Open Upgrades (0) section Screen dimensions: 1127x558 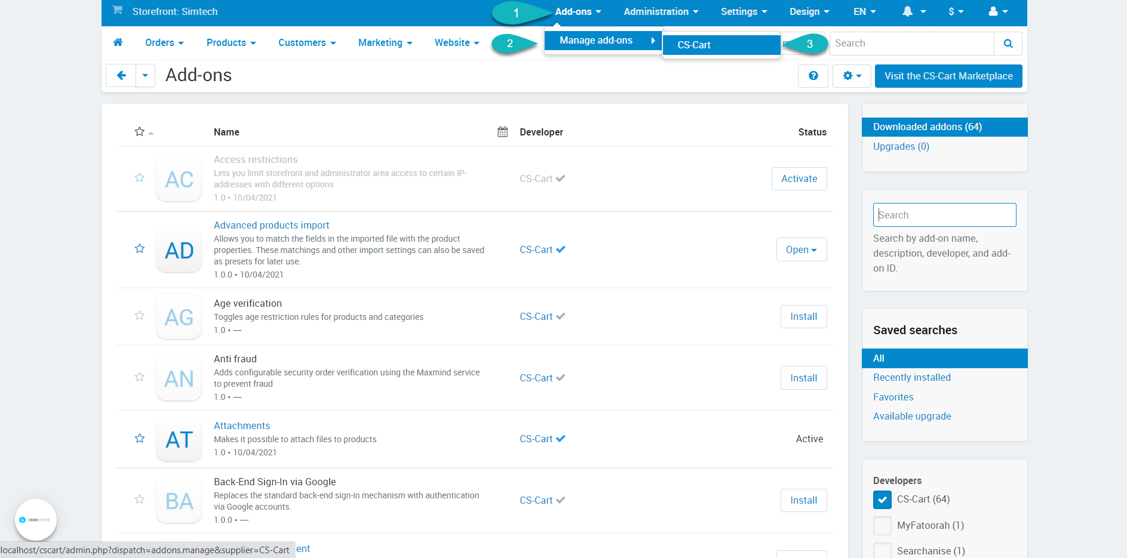(x=901, y=146)
